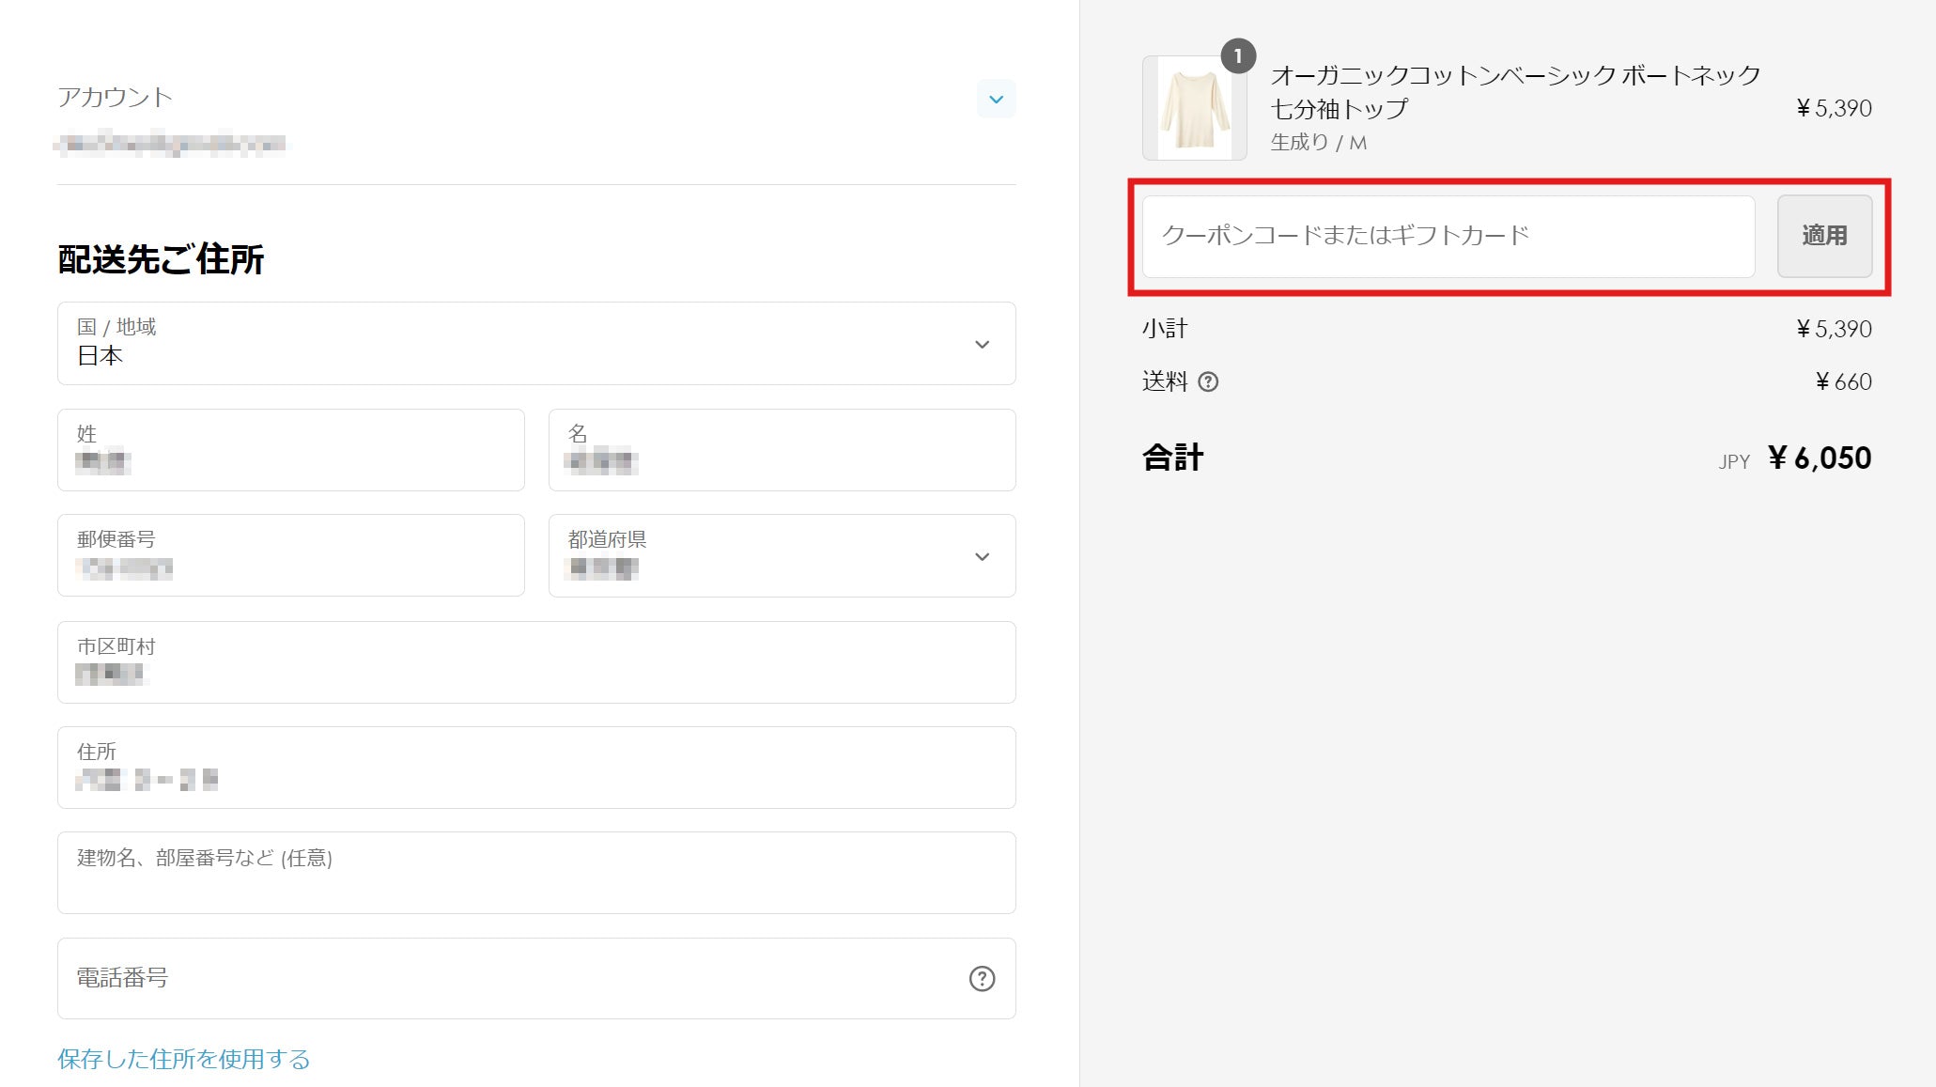Focus the 電話番号 phone number field
Image resolution: width=1936 pixels, height=1087 pixels.
click(507, 979)
